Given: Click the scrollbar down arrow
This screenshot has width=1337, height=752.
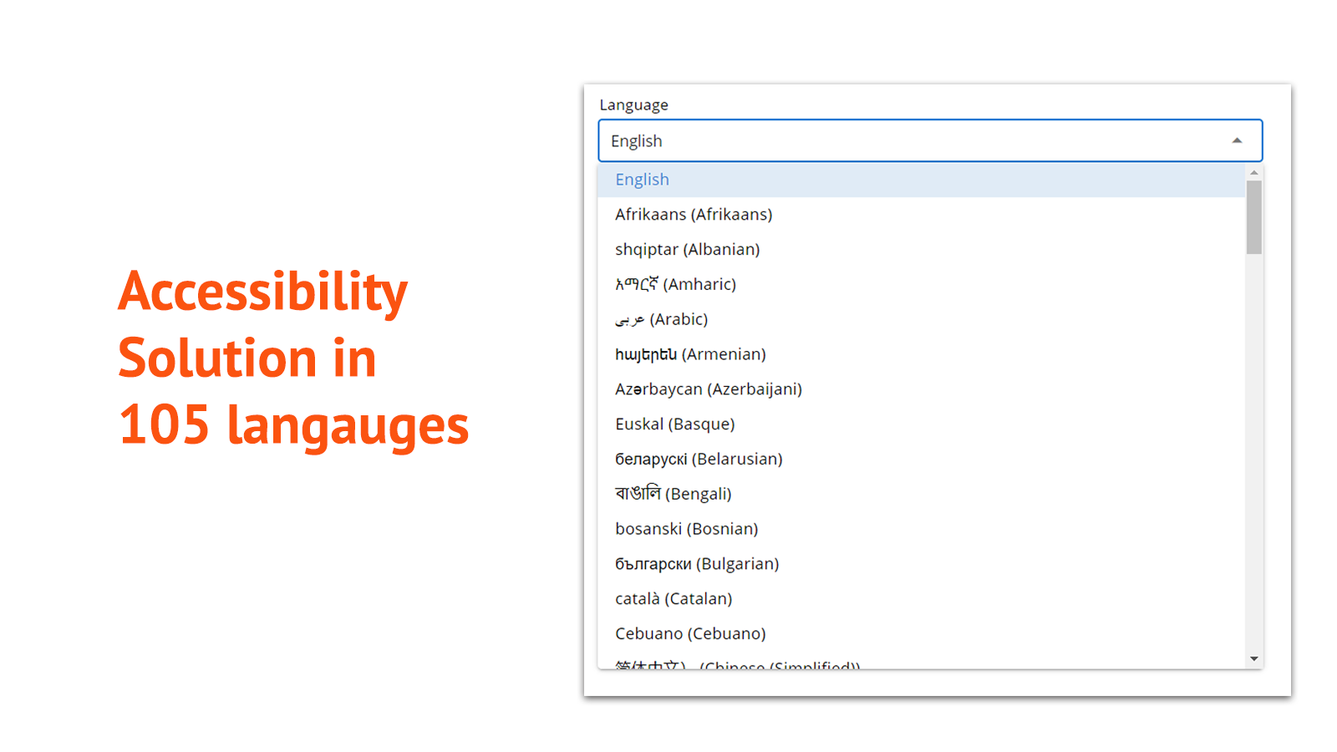Looking at the screenshot, I should tap(1253, 659).
